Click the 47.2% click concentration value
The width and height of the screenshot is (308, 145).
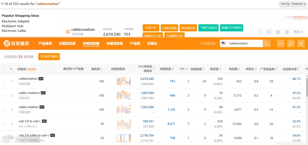297,93
